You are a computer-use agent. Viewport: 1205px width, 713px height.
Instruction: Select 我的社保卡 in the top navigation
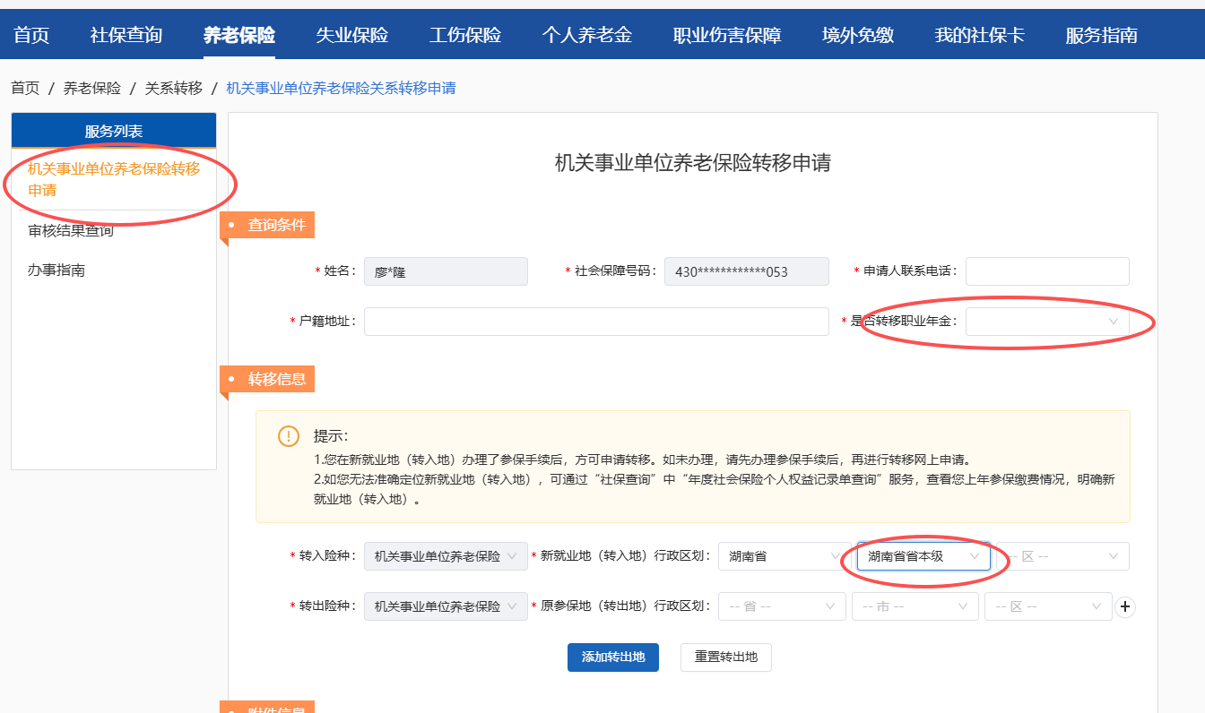[979, 35]
